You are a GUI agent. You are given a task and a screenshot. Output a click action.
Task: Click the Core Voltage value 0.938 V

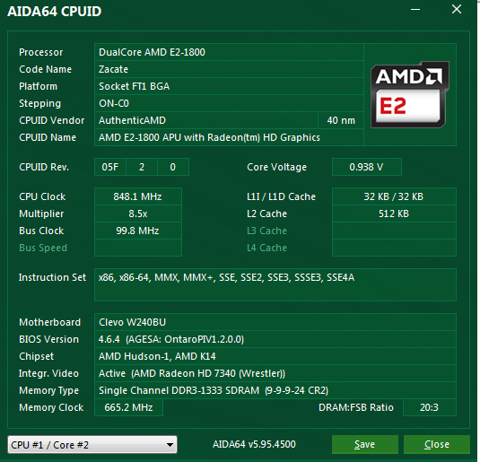pyautogui.click(x=366, y=167)
